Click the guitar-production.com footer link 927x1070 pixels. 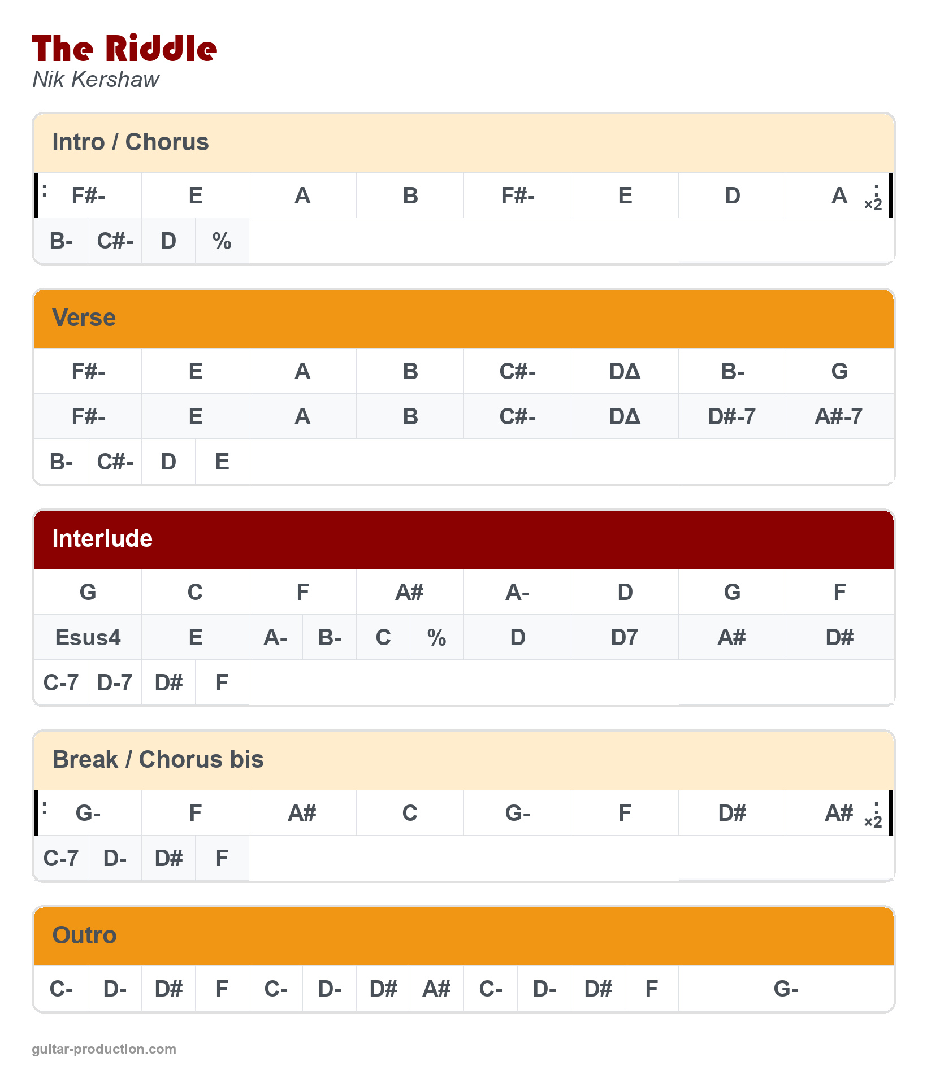[104, 1049]
